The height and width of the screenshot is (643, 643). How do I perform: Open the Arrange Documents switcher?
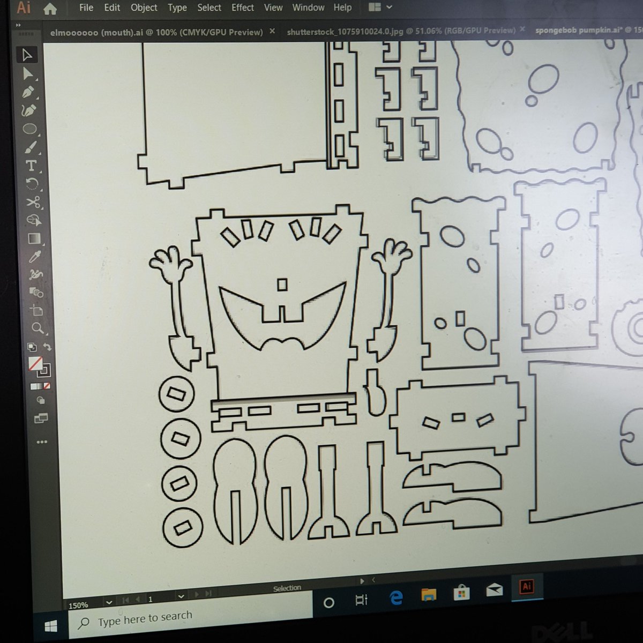380,8
